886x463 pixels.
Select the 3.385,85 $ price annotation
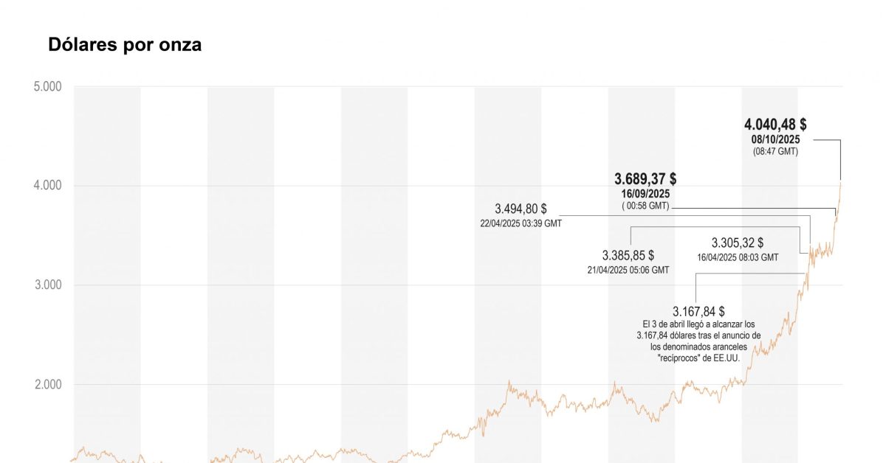(x=628, y=256)
